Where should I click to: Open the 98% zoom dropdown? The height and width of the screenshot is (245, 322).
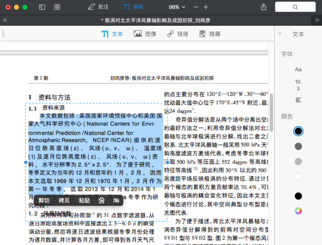[177, 7]
